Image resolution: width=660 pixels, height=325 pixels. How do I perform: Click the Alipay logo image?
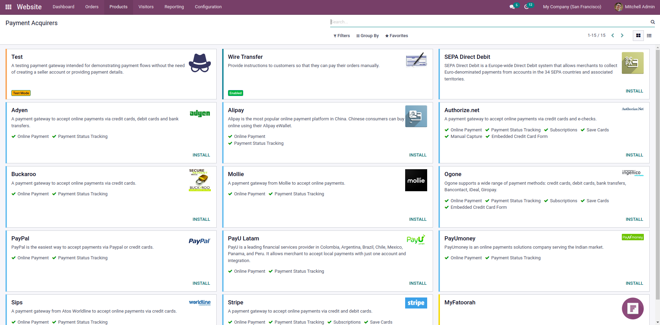[x=416, y=116]
